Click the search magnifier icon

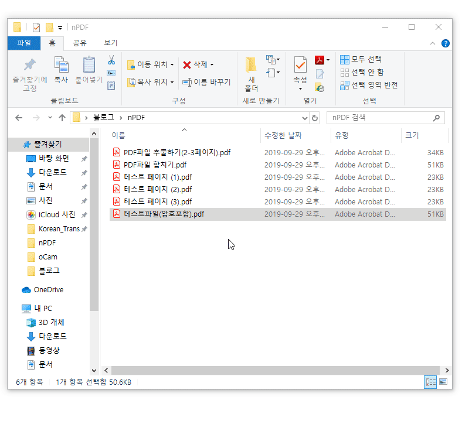point(436,118)
